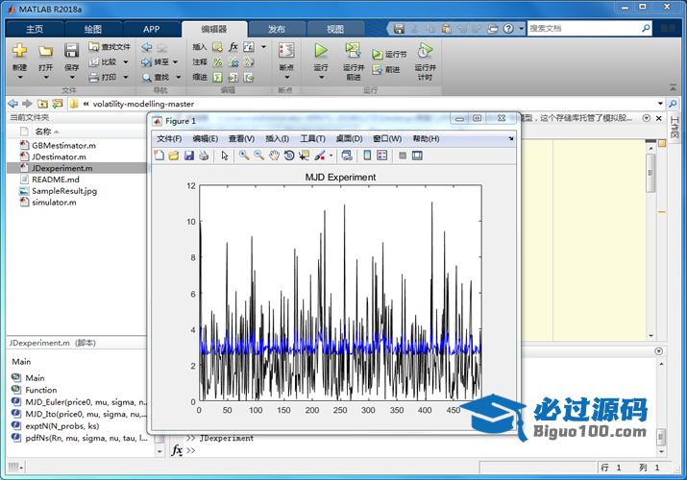Click the Open (打开) folder icon
The image size is (687, 480).
click(x=45, y=51)
